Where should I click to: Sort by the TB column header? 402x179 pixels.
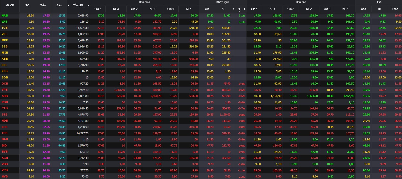tap(379, 9)
